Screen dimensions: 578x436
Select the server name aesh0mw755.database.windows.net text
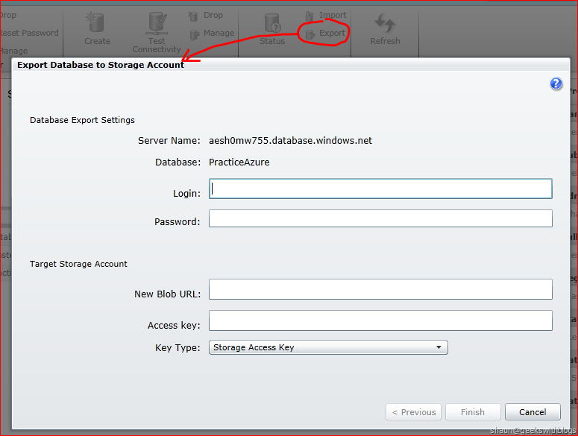(x=290, y=141)
